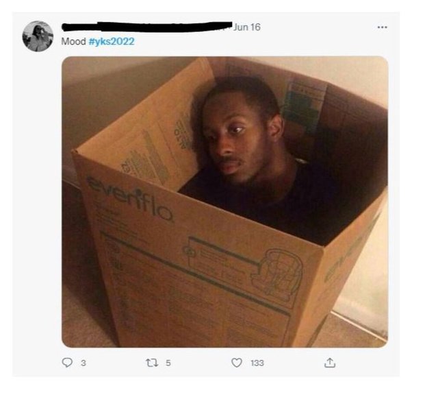Click the reply speech bubble icon
Image resolution: width=438 pixels, height=397 pixels.
tap(67, 363)
